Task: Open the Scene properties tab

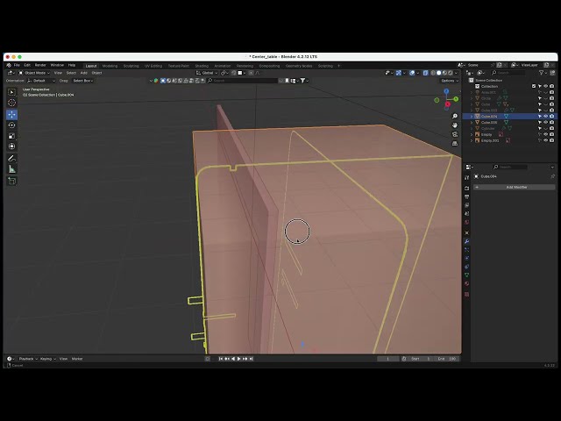Action: (466, 214)
